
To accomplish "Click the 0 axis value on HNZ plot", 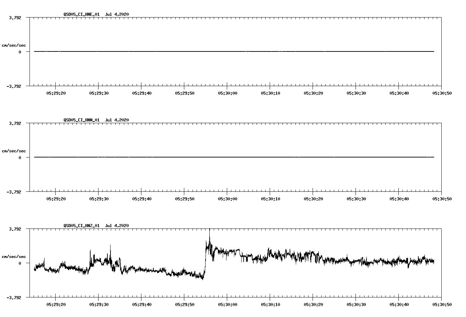I will click(20, 263).
